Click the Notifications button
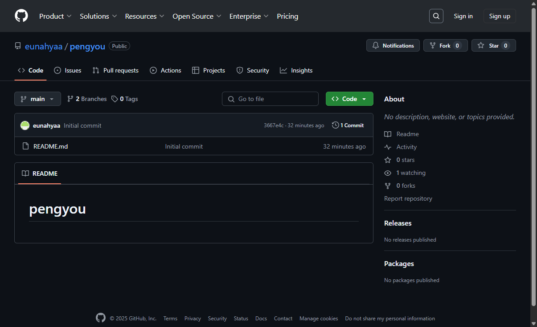537x327 pixels. click(x=393, y=46)
